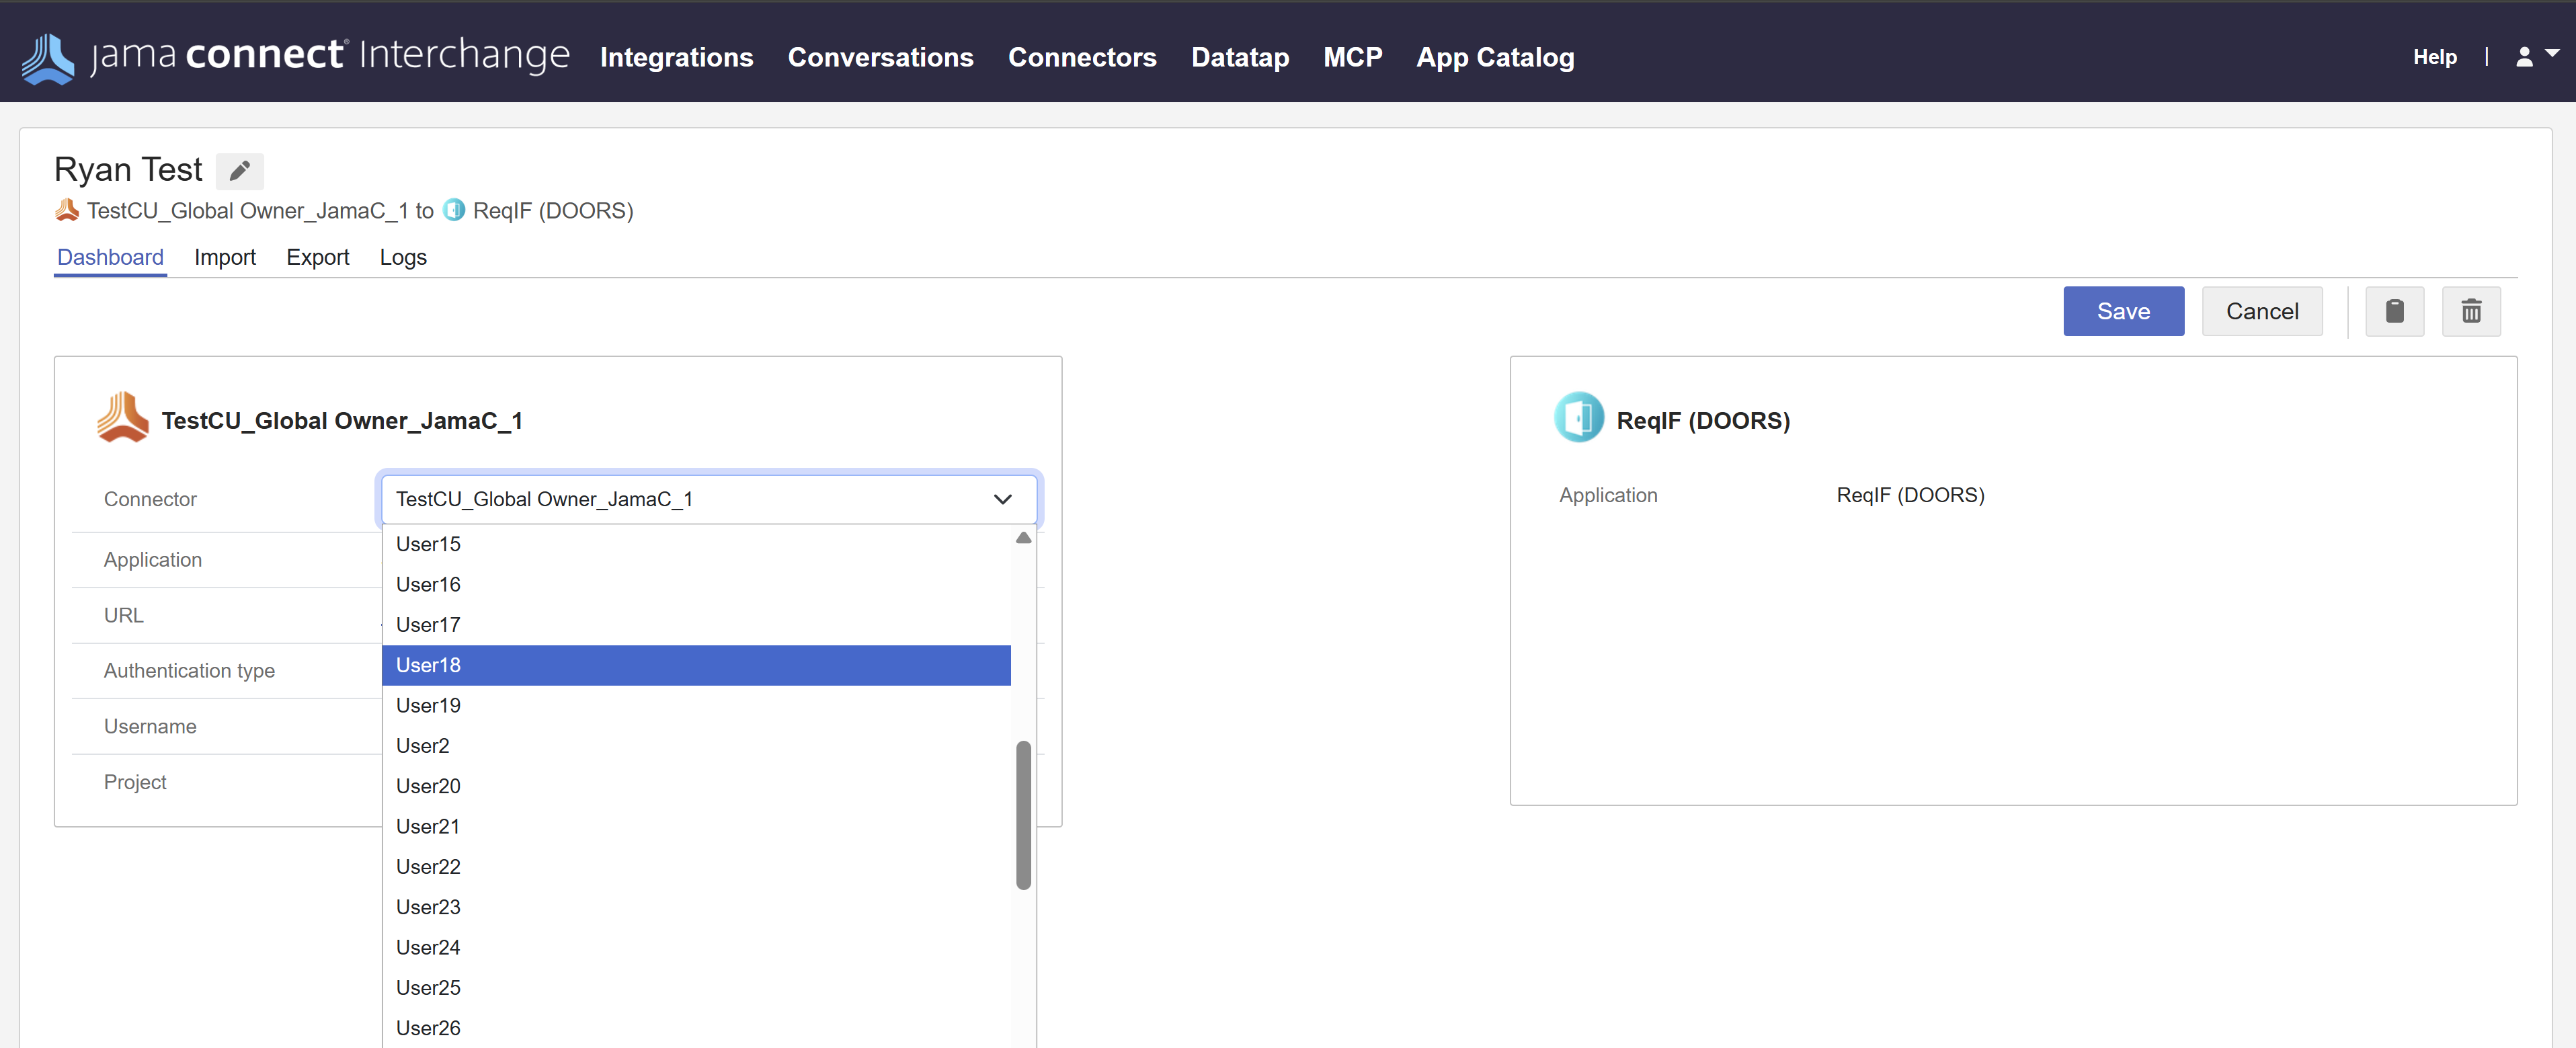This screenshot has height=1048, width=2576.
Task: Pick User25 from the dropdown
Action: point(696,988)
